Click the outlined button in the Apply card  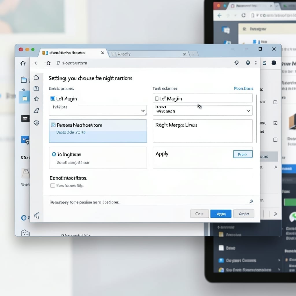click(243, 154)
